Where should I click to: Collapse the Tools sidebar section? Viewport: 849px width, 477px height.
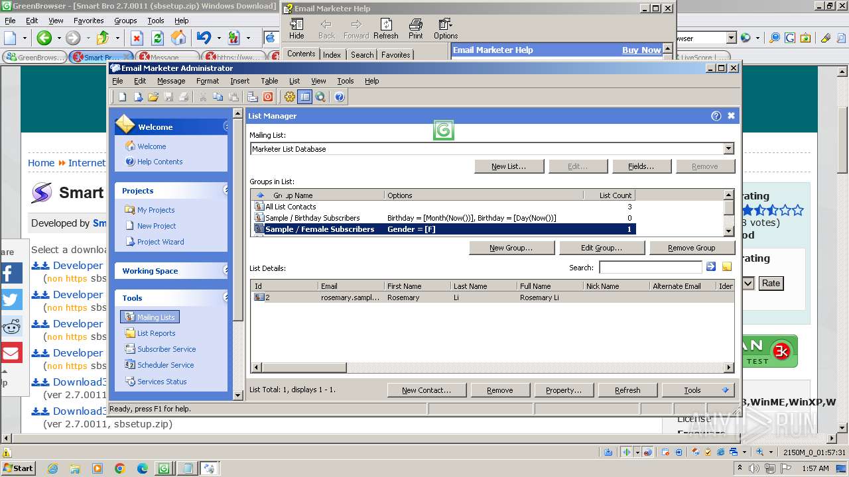point(226,297)
